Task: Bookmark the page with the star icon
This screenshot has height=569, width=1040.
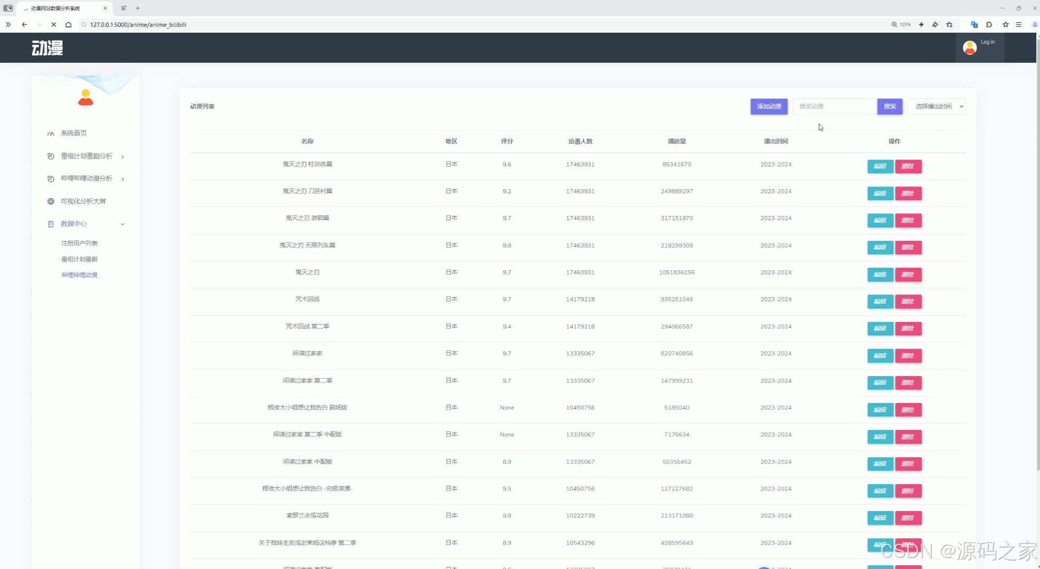Action: click(949, 25)
